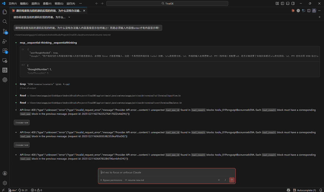Click the blue sparkle chat icon in editor toolbar
The width and height of the screenshot is (324, 192).
[304, 11]
